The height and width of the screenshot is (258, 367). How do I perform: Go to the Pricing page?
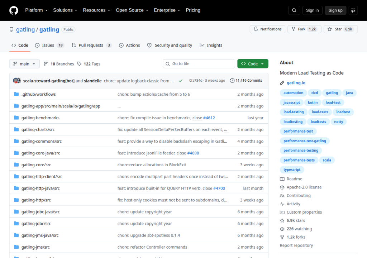pyautogui.click(x=193, y=10)
